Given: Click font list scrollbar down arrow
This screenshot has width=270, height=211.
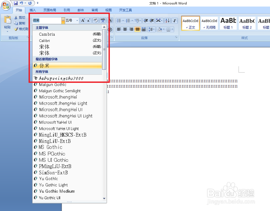Looking at the screenshot, I should (104, 198).
